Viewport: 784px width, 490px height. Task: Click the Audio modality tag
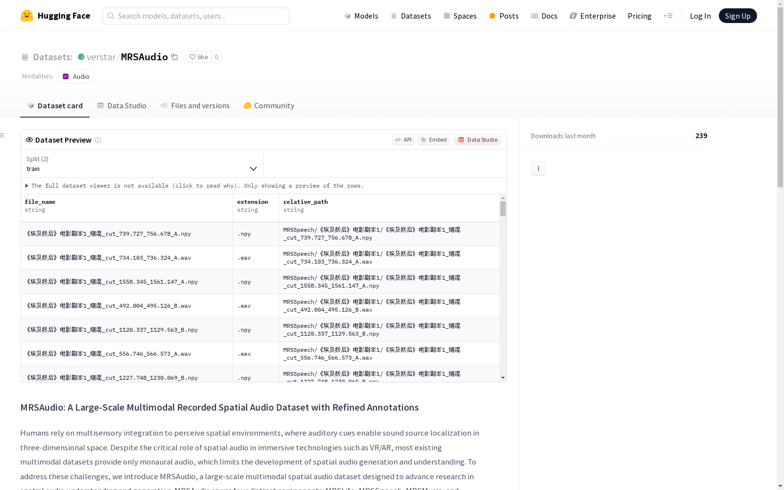coord(76,76)
